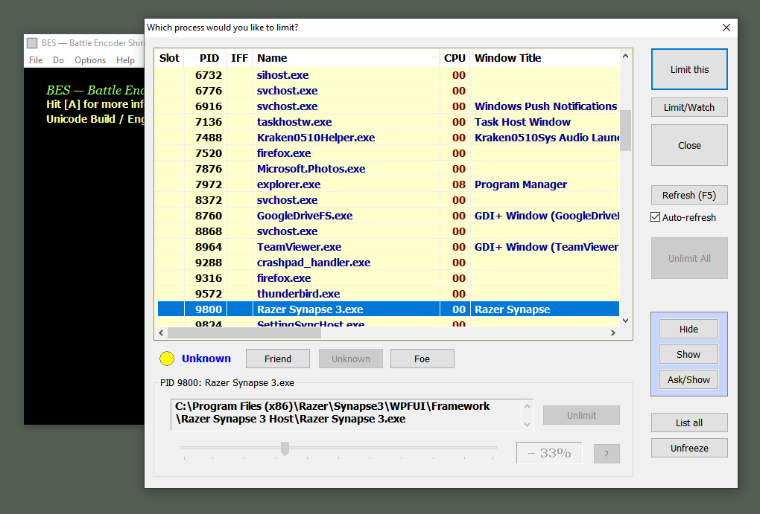Click the Razer Synapse 3.exe file path text
The image size is (760, 514).
(332, 412)
